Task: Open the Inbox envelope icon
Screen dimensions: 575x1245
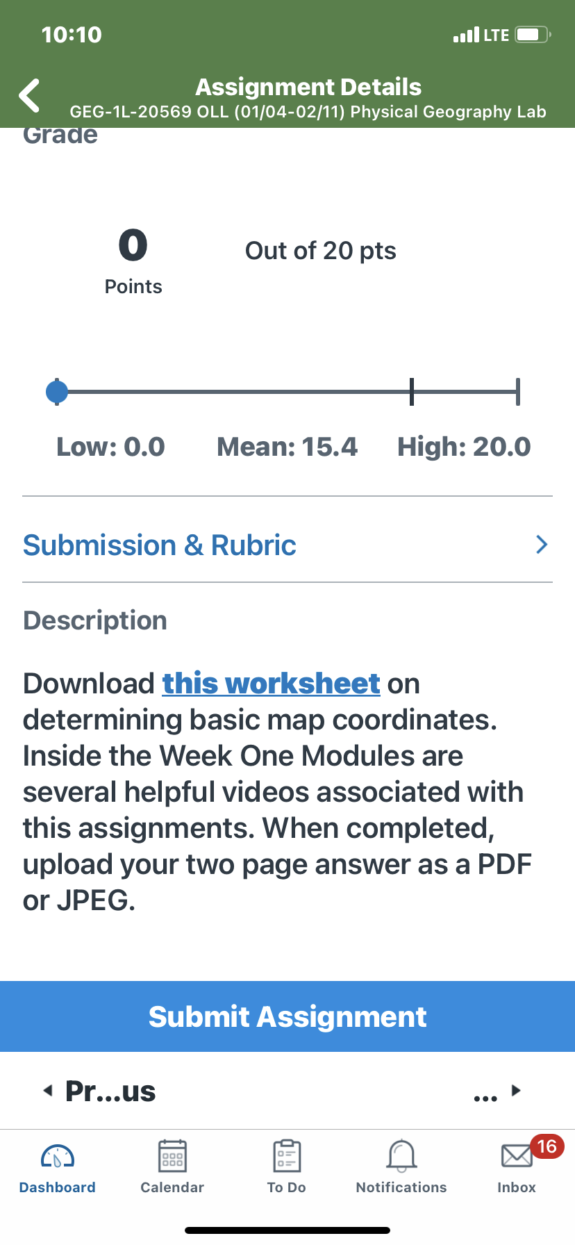Action: [517, 1157]
